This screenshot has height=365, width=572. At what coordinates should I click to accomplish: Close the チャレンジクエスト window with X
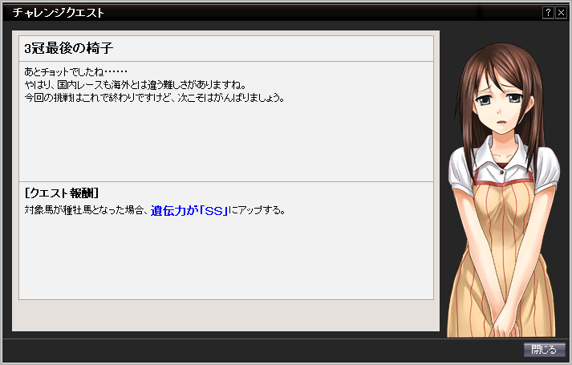(561, 13)
